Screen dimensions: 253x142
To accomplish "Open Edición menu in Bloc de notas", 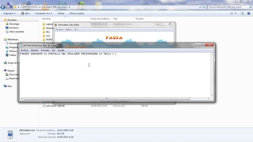I will pos(35,50).
